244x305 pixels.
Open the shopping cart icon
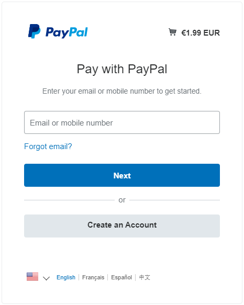[172, 32]
